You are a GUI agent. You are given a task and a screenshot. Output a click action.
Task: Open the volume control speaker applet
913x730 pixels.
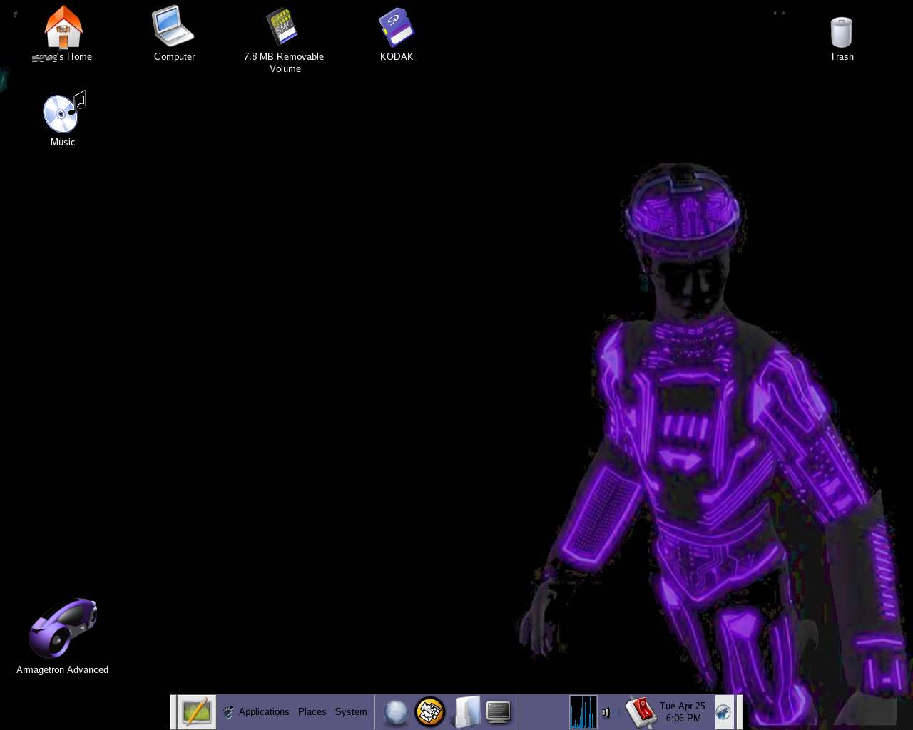(x=608, y=712)
